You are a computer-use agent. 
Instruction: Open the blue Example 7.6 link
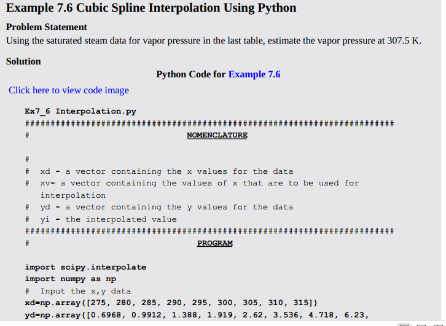(254, 74)
